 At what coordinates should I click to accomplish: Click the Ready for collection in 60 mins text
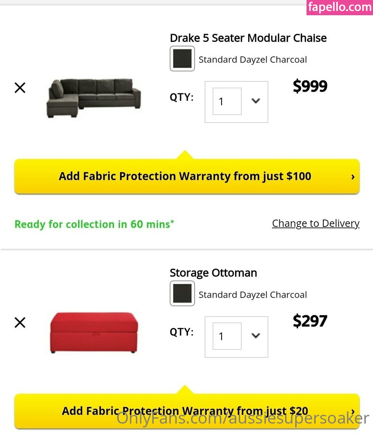(x=94, y=224)
